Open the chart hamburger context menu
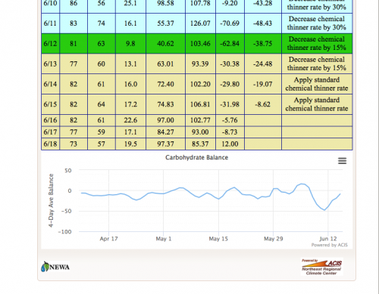The height and width of the screenshot is (294, 379). click(342, 161)
